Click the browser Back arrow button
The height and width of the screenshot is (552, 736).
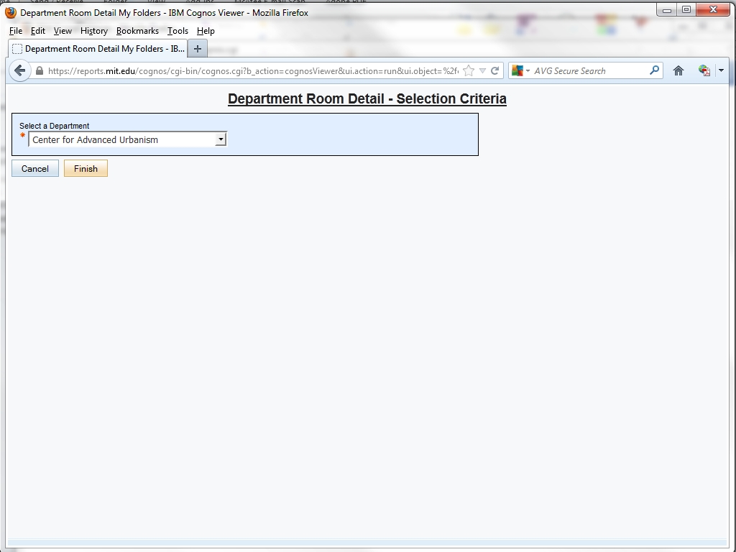coord(20,70)
